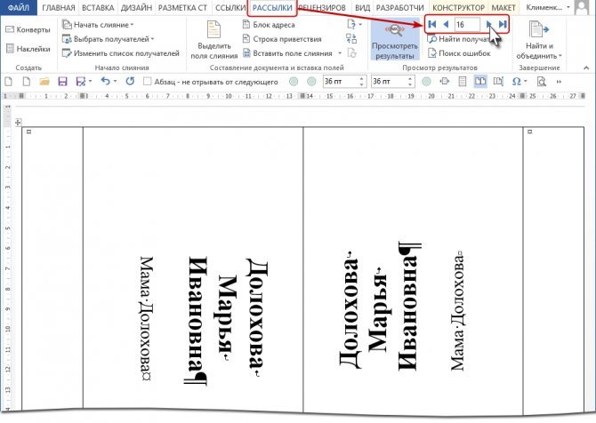Click the save icon in quick access toolbar
The height and width of the screenshot is (423, 596).
pos(62,82)
